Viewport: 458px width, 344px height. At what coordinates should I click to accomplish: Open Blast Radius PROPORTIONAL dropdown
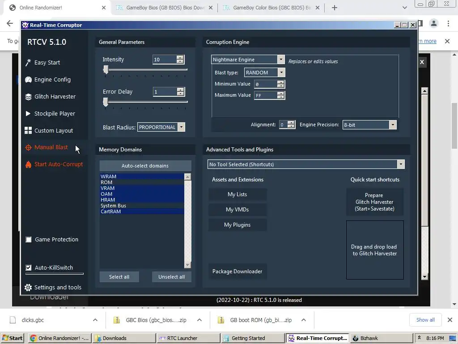click(x=182, y=127)
